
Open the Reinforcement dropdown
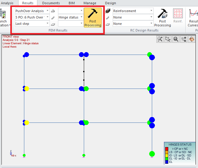(x=133, y=11)
